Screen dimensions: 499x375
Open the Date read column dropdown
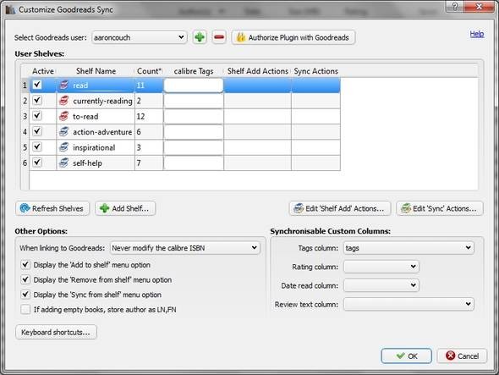pos(381,285)
